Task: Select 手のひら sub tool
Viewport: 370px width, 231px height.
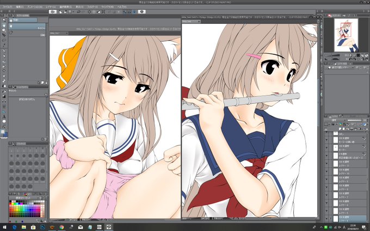Action: point(27,27)
